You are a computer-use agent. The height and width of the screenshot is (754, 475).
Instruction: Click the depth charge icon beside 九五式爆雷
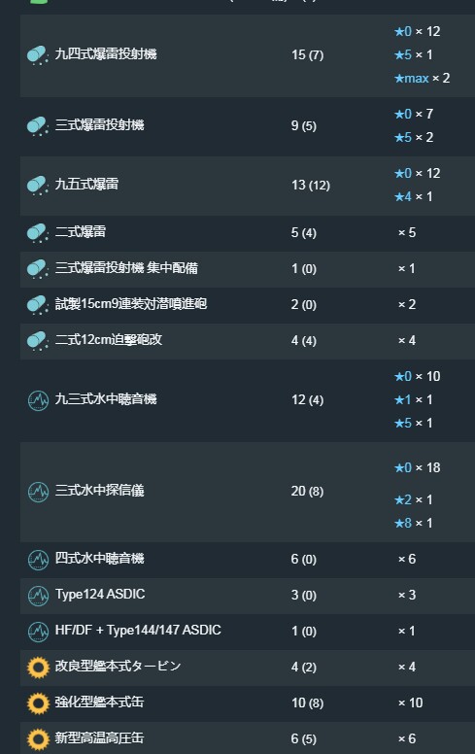(x=38, y=186)
